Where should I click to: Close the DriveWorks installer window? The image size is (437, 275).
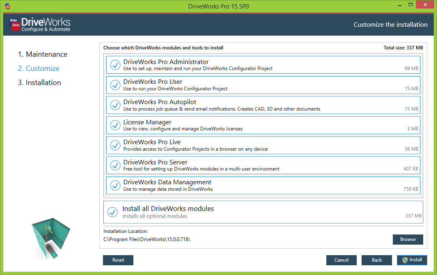click(x=425, y=5)
